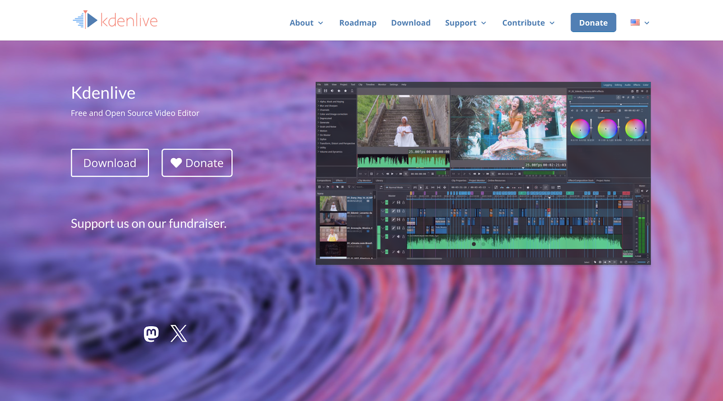The image size is (723, 401).
Task: Click the outlined Download button under the tagline
Action: pyautogui.click(x=110, y=163)
